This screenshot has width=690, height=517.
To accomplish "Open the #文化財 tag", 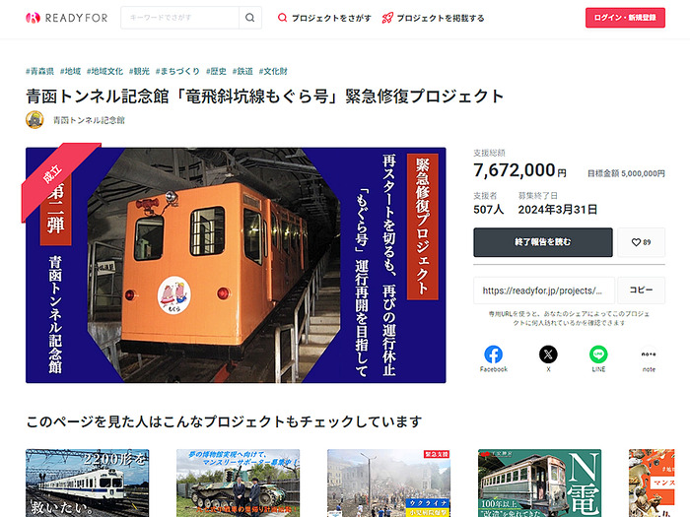I will (273, 71).
